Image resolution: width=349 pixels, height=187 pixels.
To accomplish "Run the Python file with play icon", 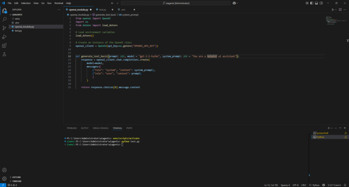I will (x=333, y=10).
